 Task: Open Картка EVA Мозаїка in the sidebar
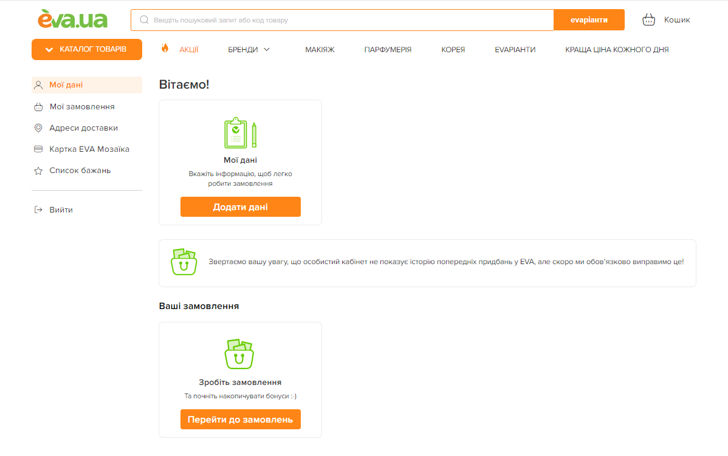[x=89, y=149]
